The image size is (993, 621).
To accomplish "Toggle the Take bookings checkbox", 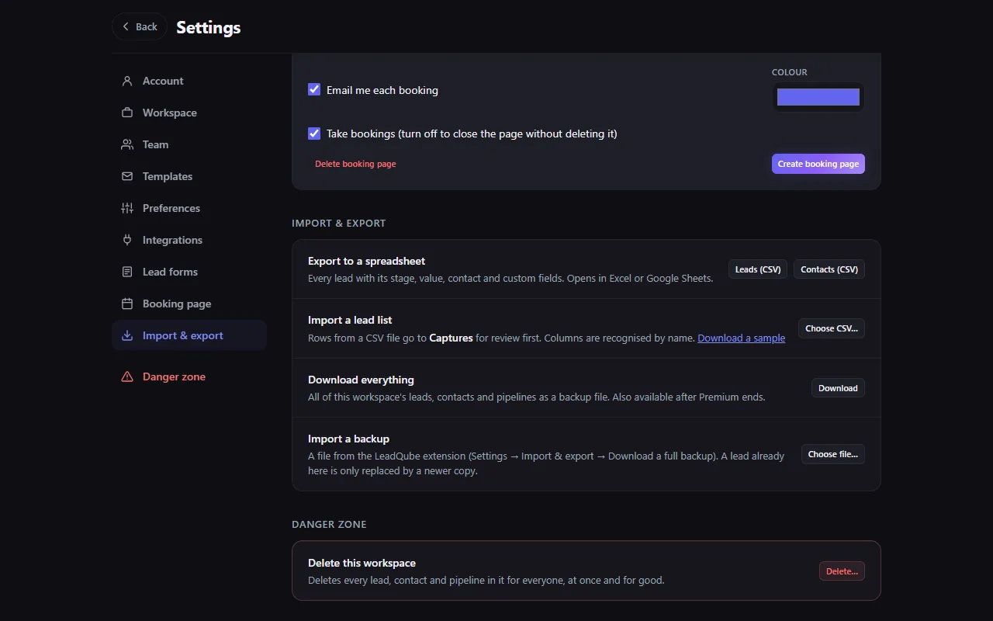I will [x=314, y=133].
